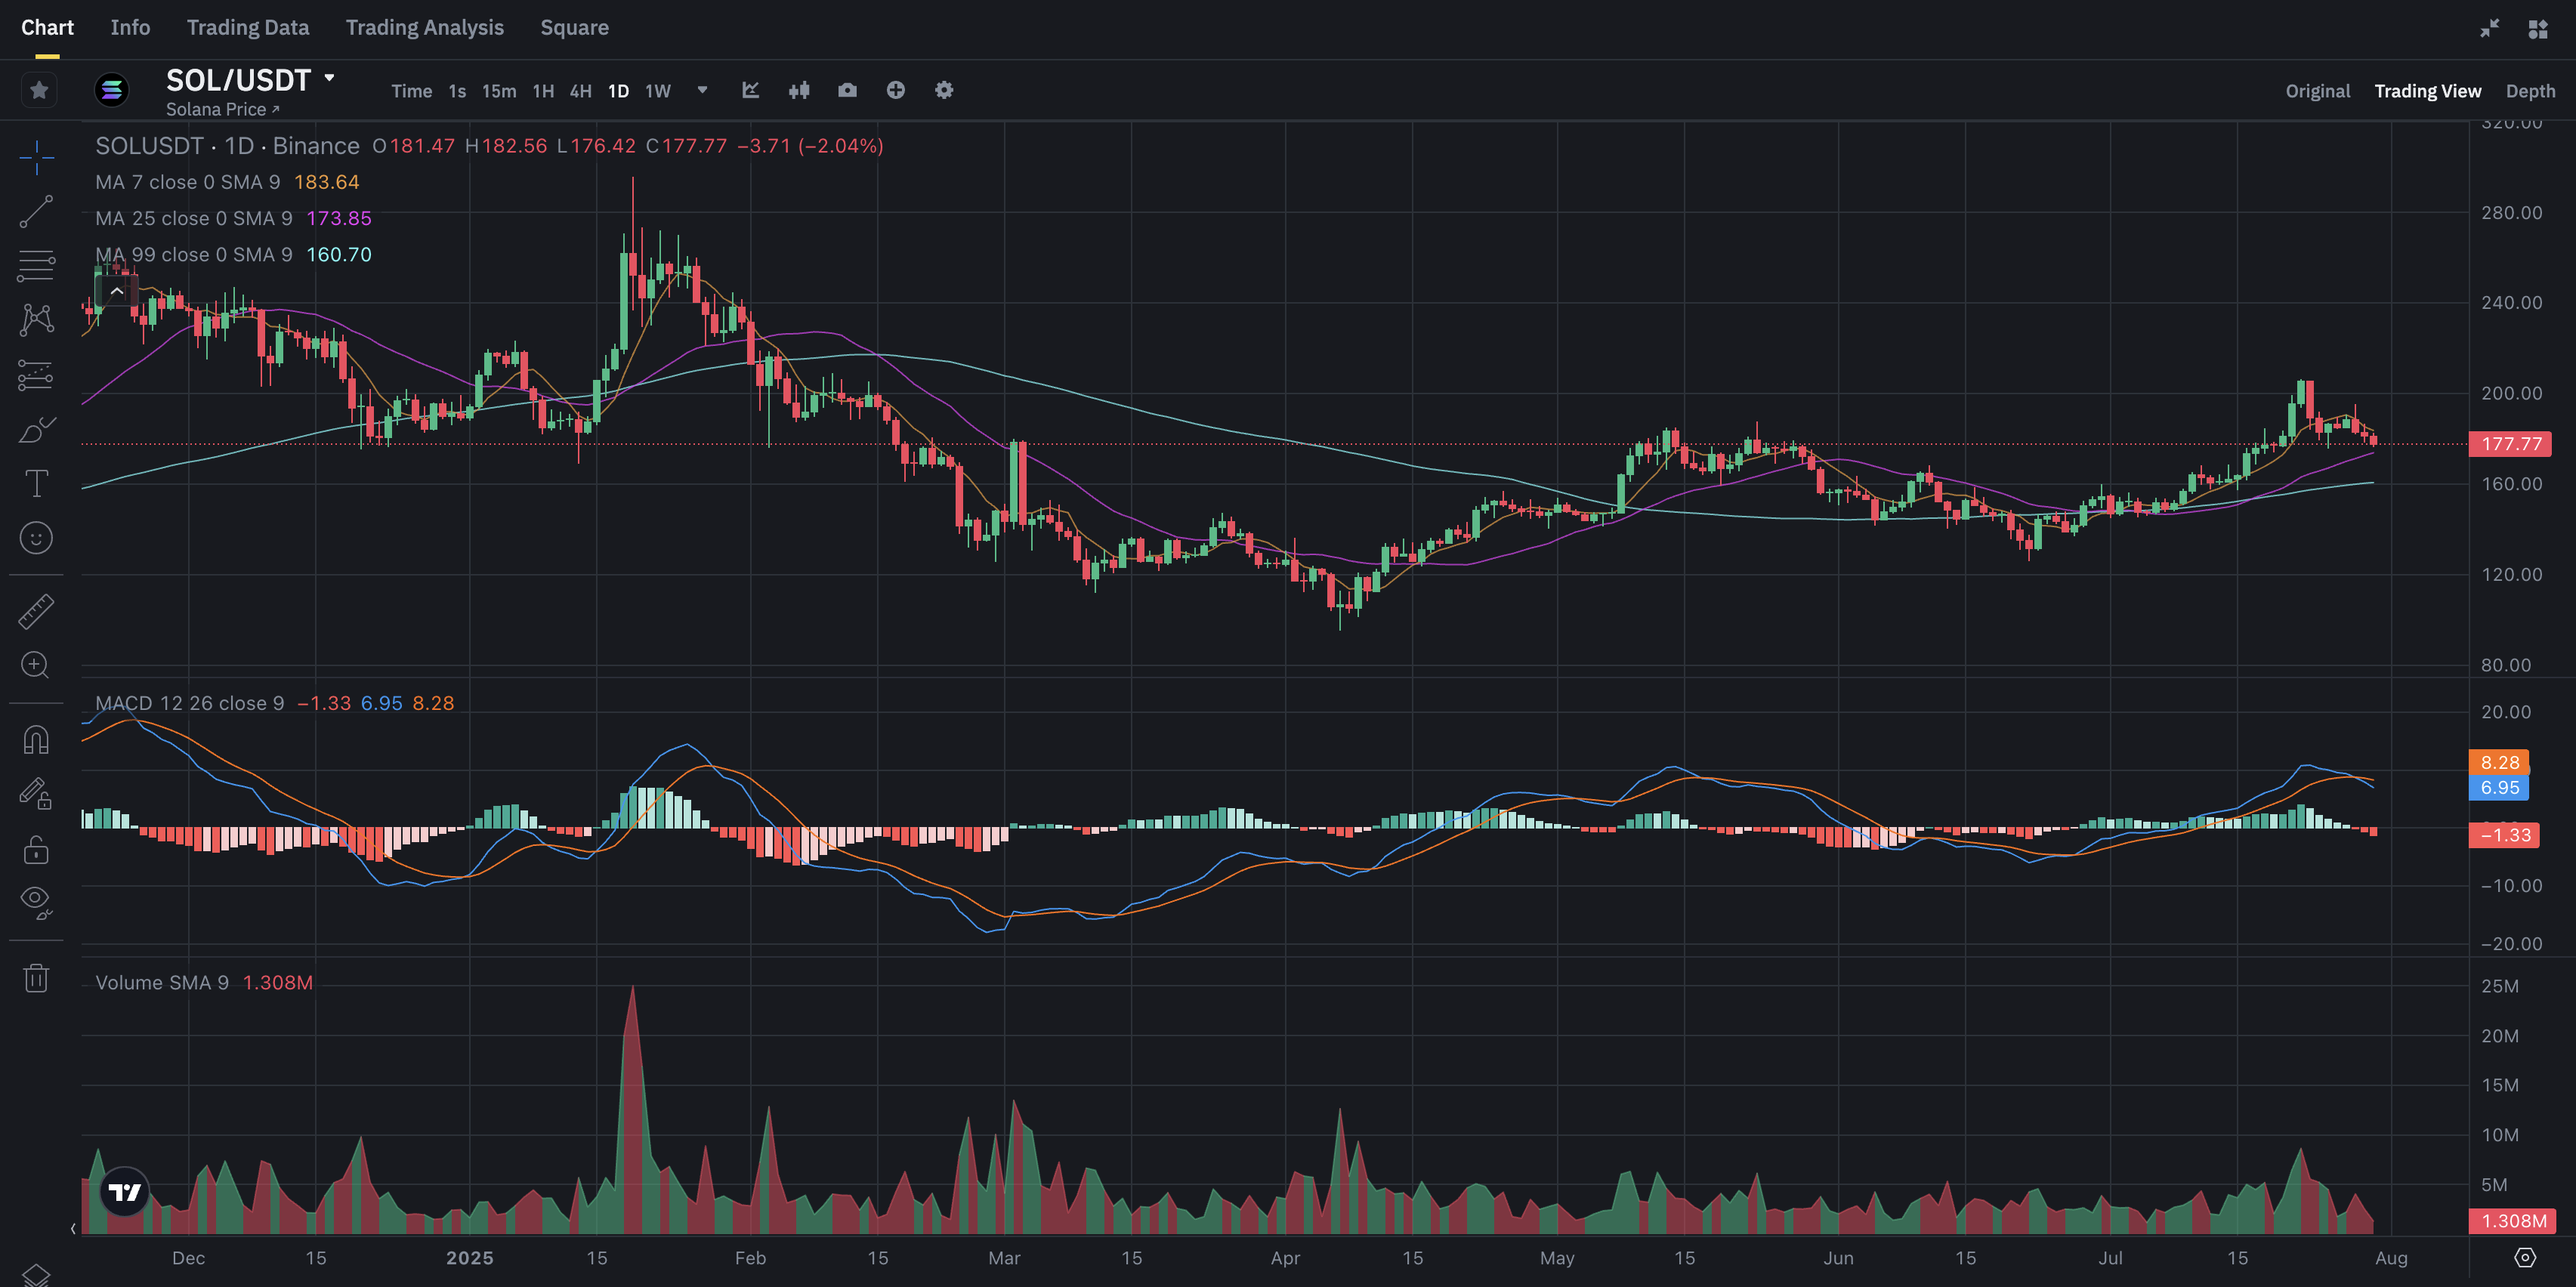Image resolution: width=2576 pixels, height=1287 pixels.
Task: Click the 1.308M volume label
Action: pyautogui.click(x=2513, y=1221)
